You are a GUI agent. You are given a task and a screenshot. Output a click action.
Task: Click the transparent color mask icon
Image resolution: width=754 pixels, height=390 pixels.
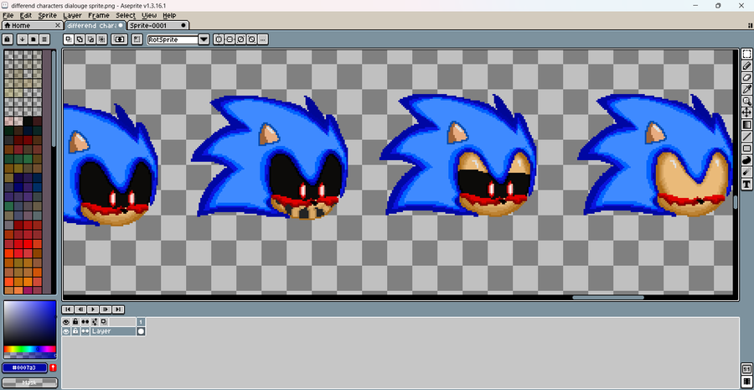tap(119, 39)
